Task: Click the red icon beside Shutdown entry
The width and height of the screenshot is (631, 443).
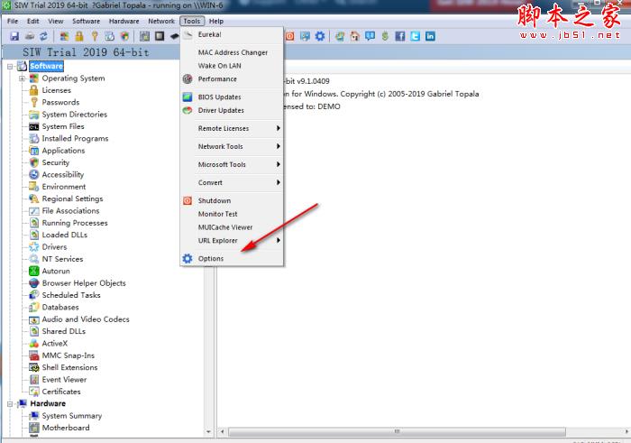Action: click(x=187, y=200)
